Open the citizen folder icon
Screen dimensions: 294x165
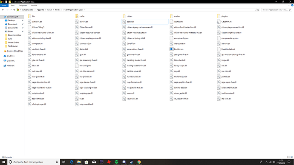(124, 16)
